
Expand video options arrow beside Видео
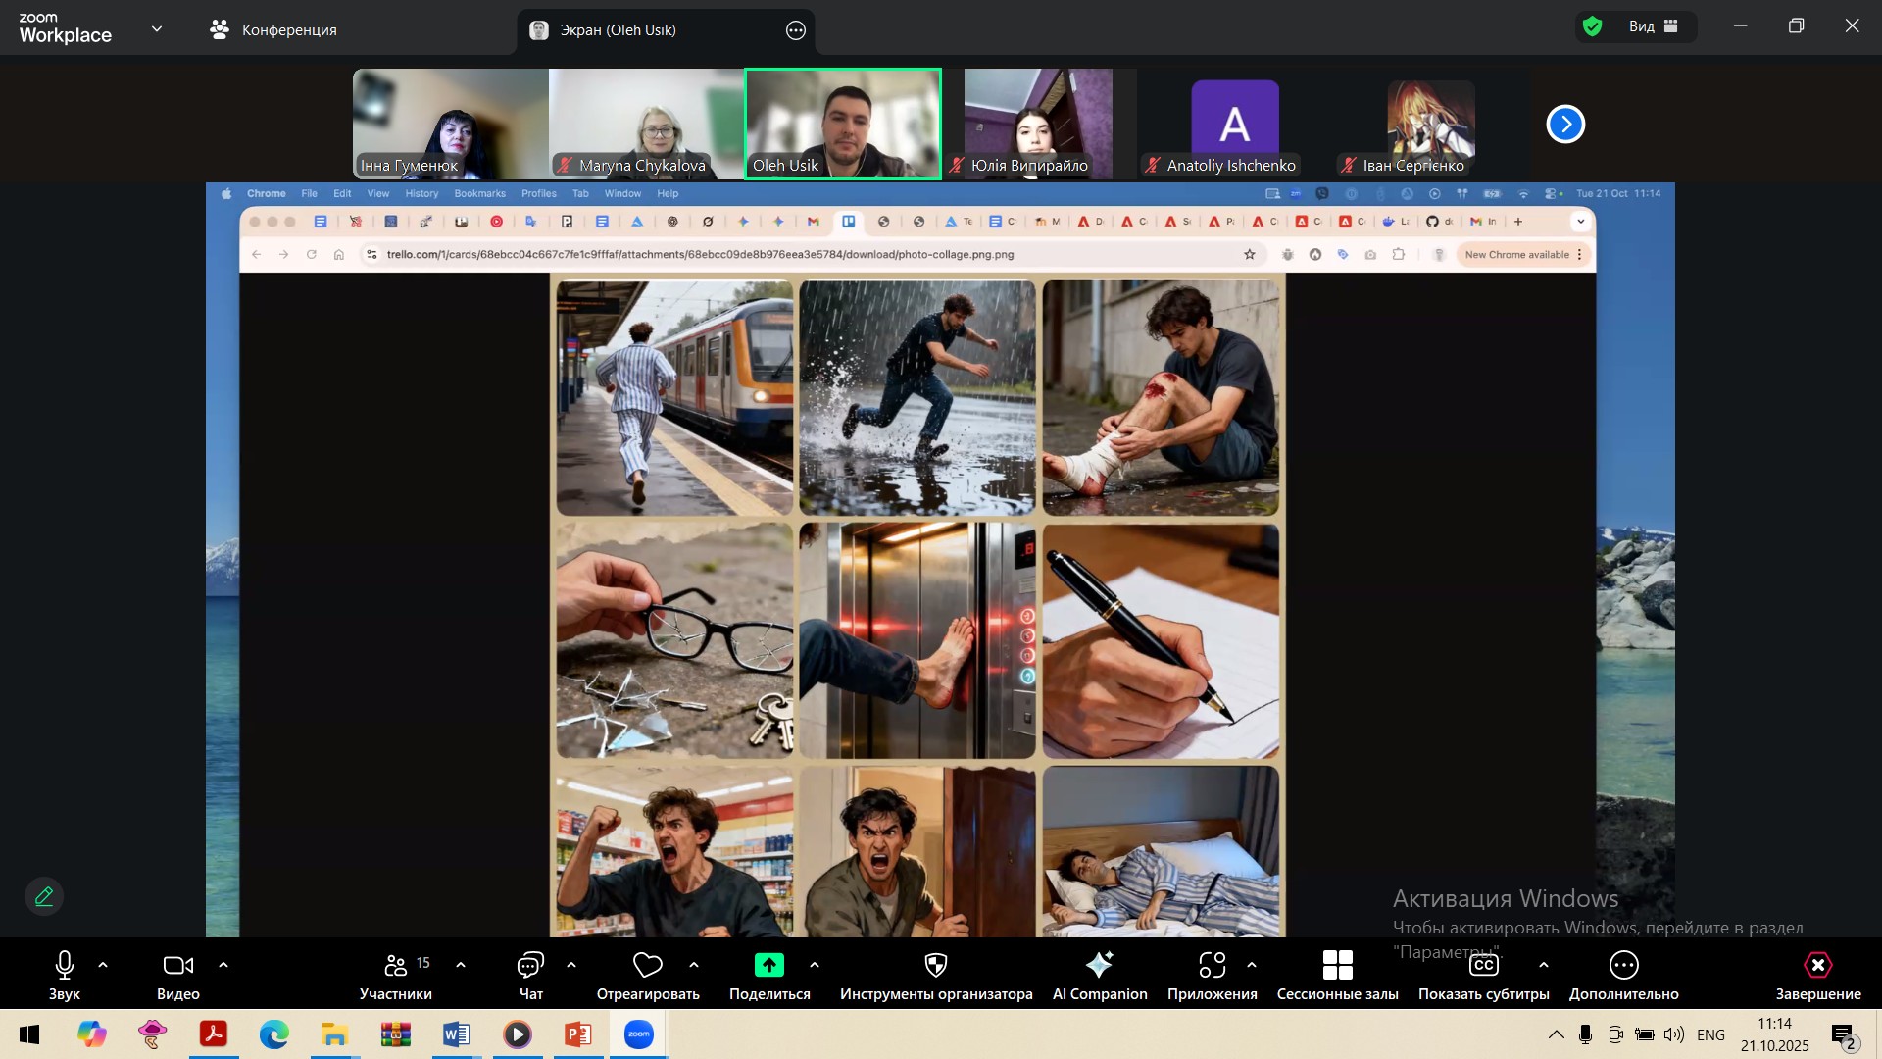(x=223, y=966)
